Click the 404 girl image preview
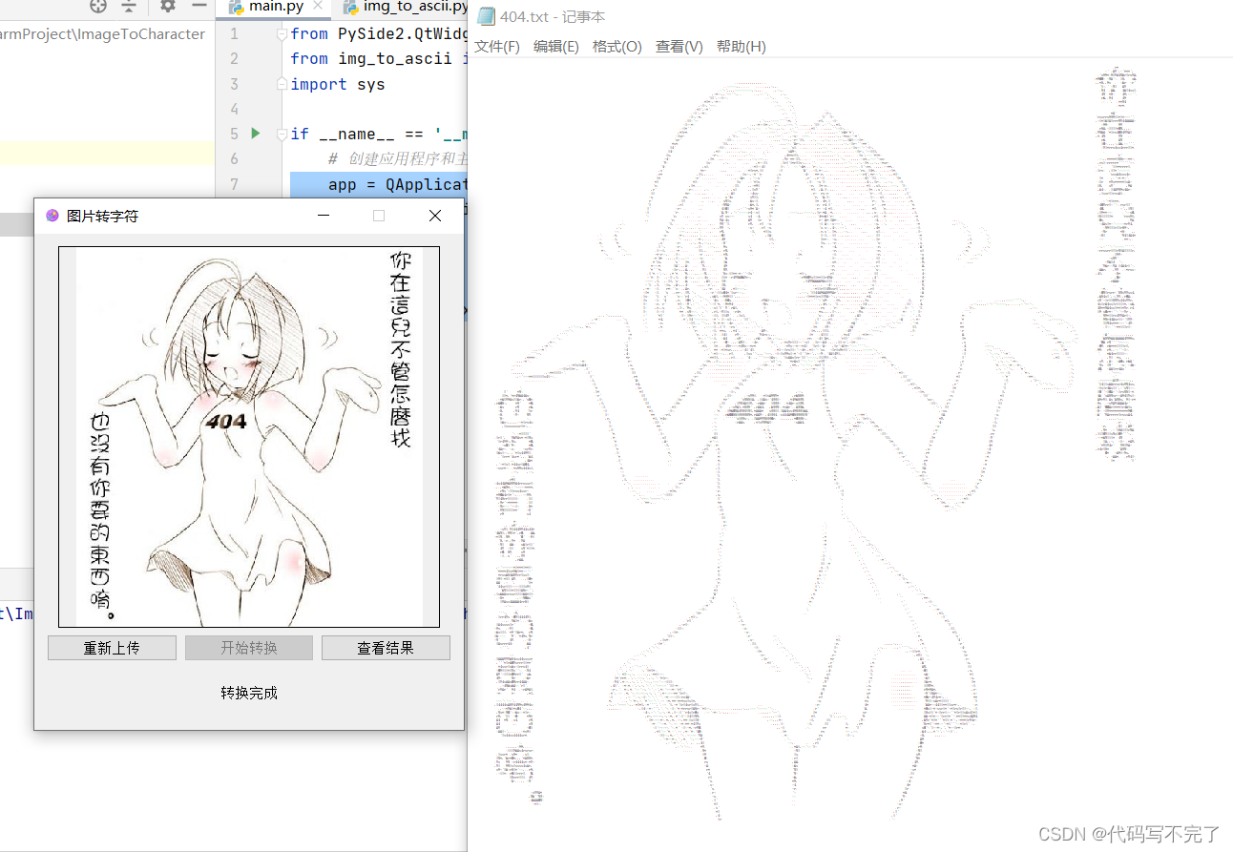The height and width of the screenshot is (852, 1233). coord(249,437)
